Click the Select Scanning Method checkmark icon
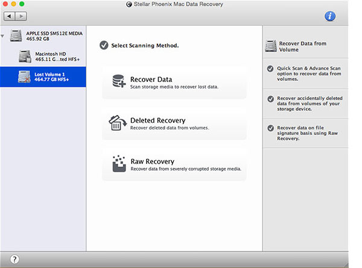The width and height of the screenshot is (362, 268). coord(104,45)
